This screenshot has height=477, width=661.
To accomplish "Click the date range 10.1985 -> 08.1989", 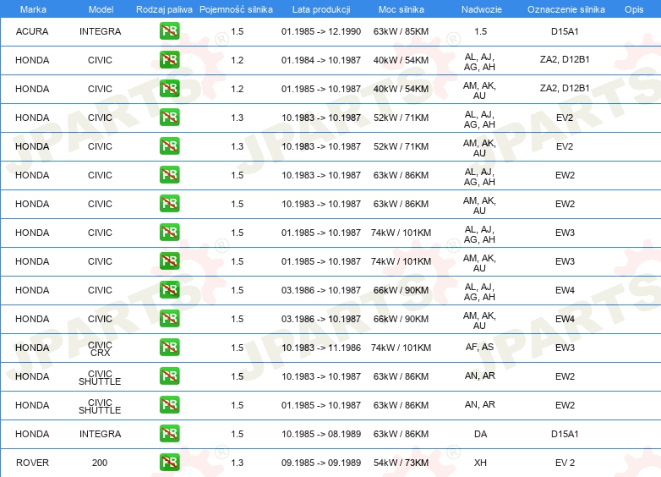I will (321, 434).
